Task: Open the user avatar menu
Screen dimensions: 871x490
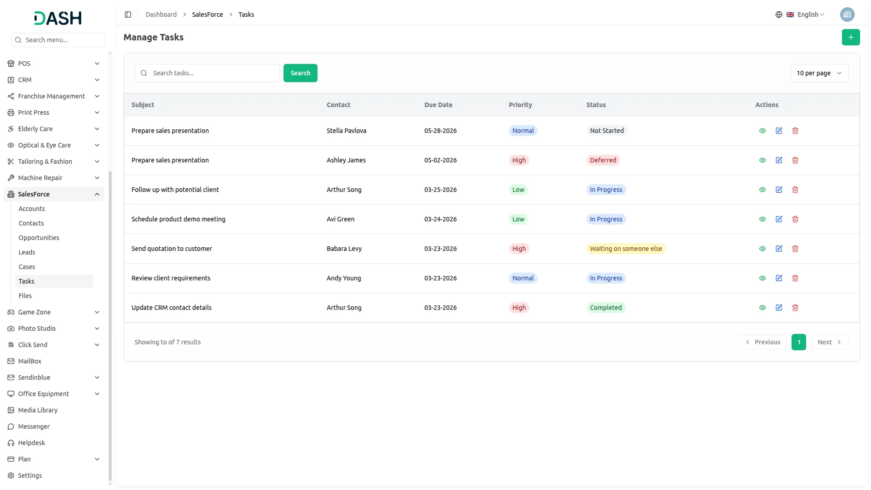Action: tap(847, 15)
